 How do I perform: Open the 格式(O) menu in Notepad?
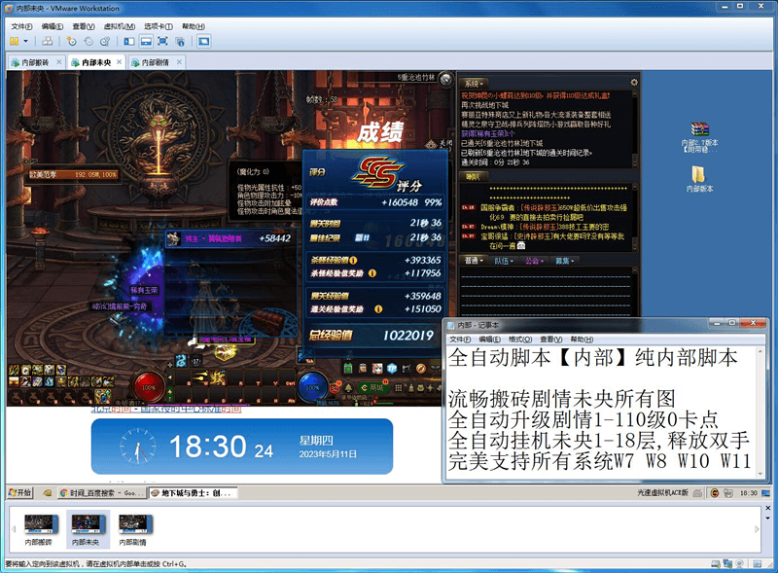pos(520,340)
